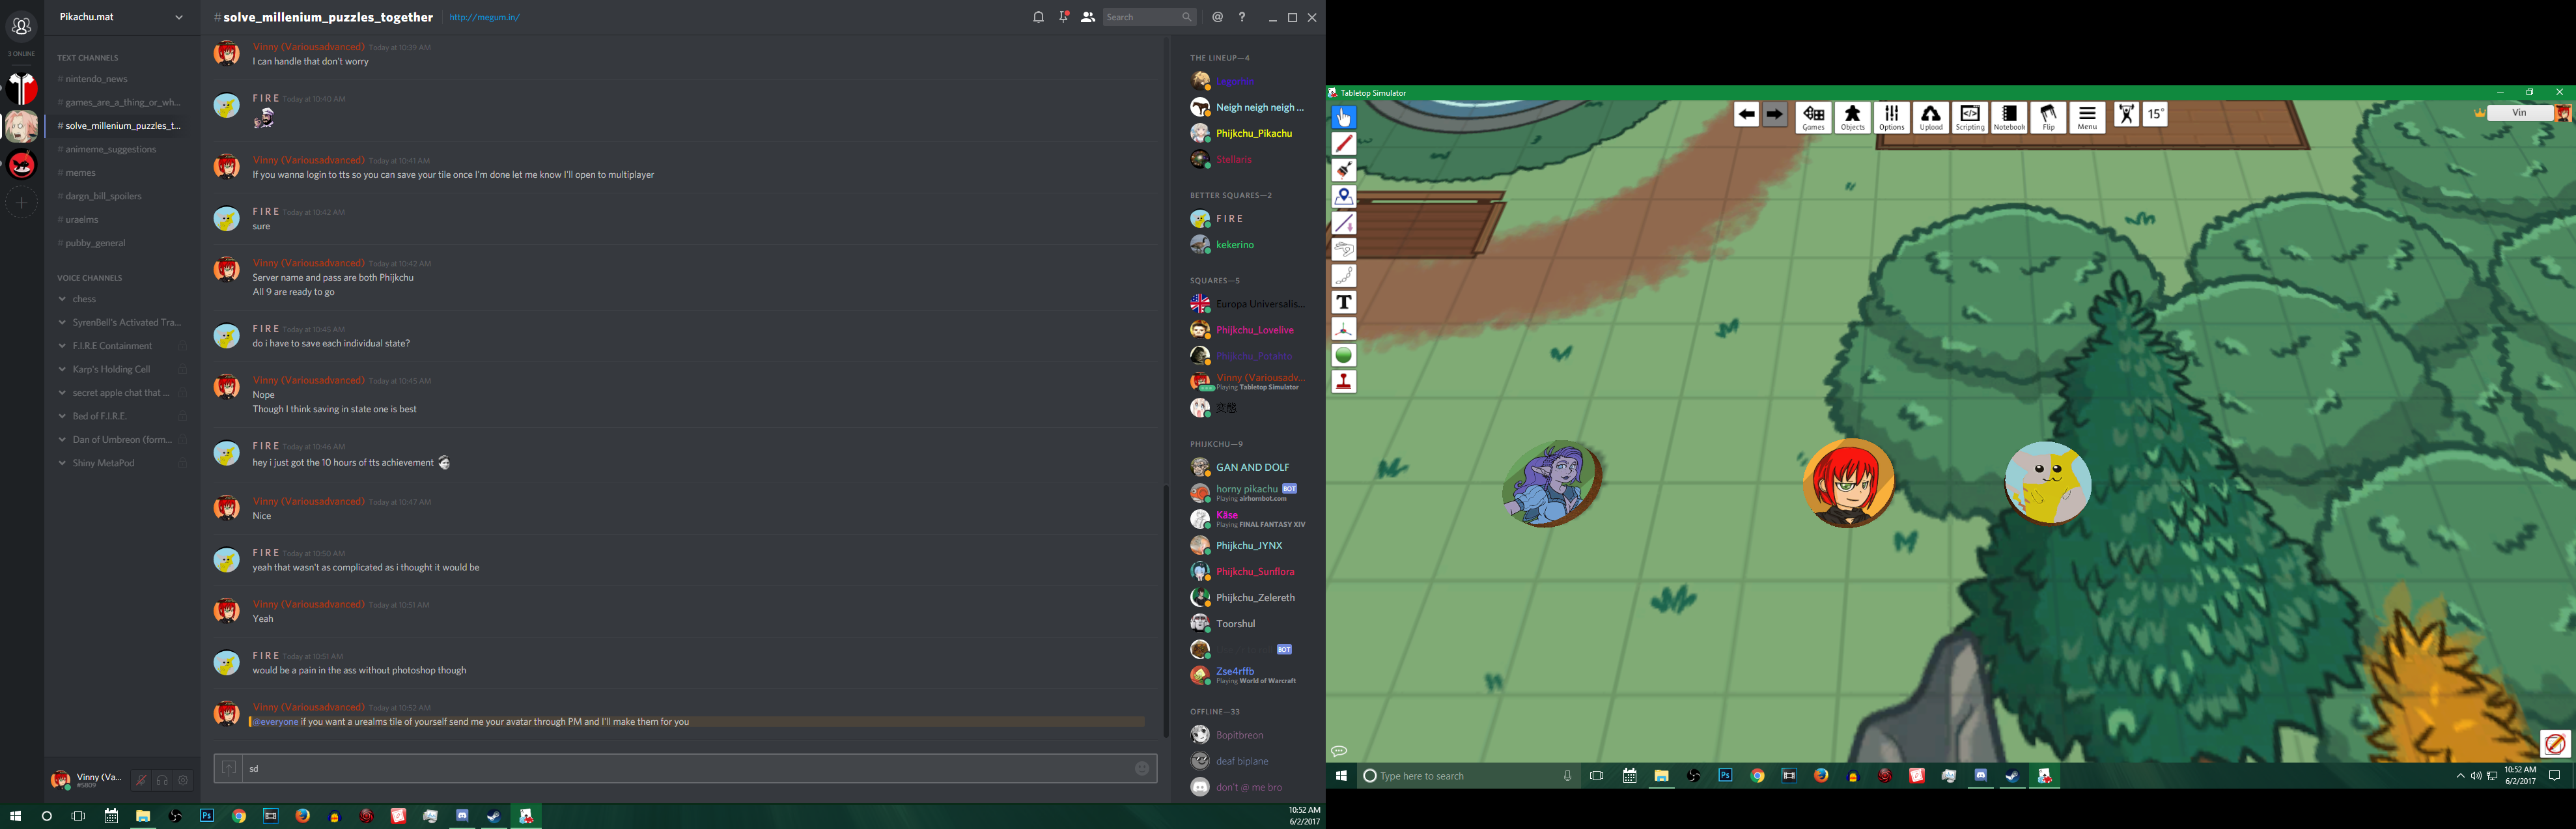Open the pinned messages icon
This screenshot has height=829, width=2576.
click(x=1063, y=17)
